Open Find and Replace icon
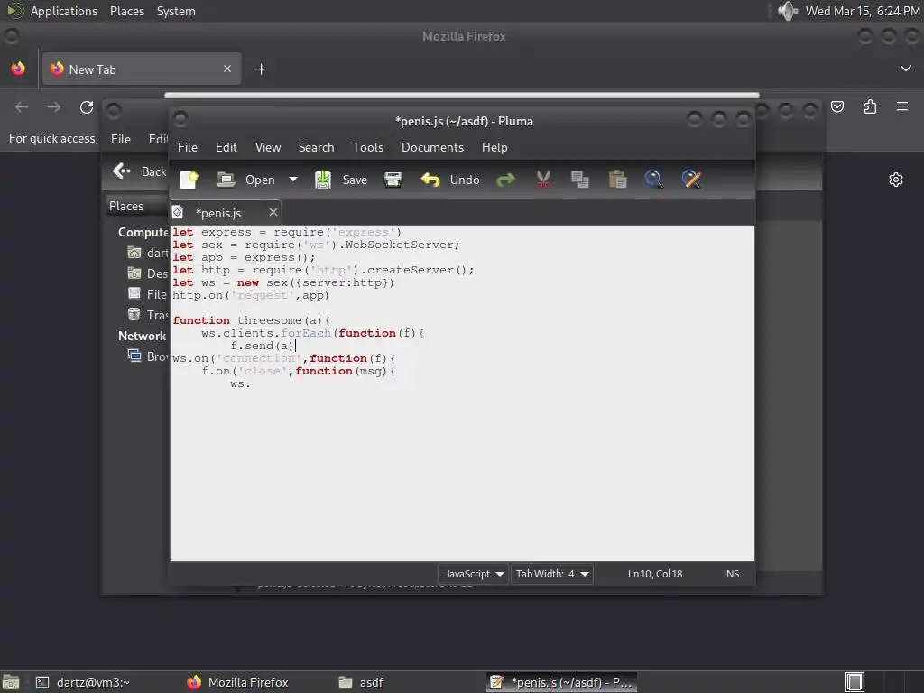 (691, 180)
